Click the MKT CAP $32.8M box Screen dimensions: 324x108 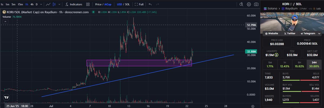click(312, 53)
